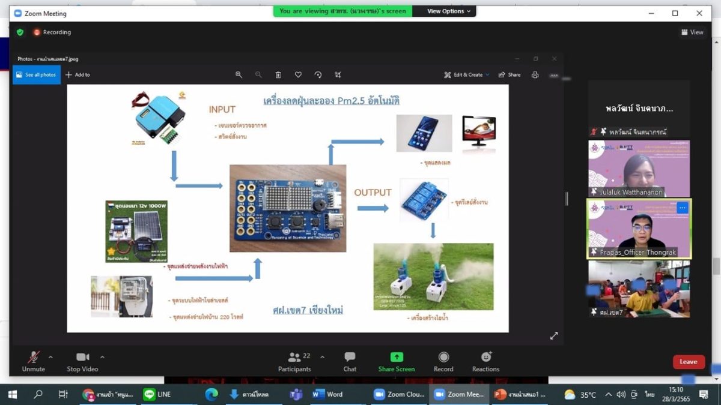The image size is (721, 405).
Task: Click the green encryption shield icon
Action: pos(20,32)
